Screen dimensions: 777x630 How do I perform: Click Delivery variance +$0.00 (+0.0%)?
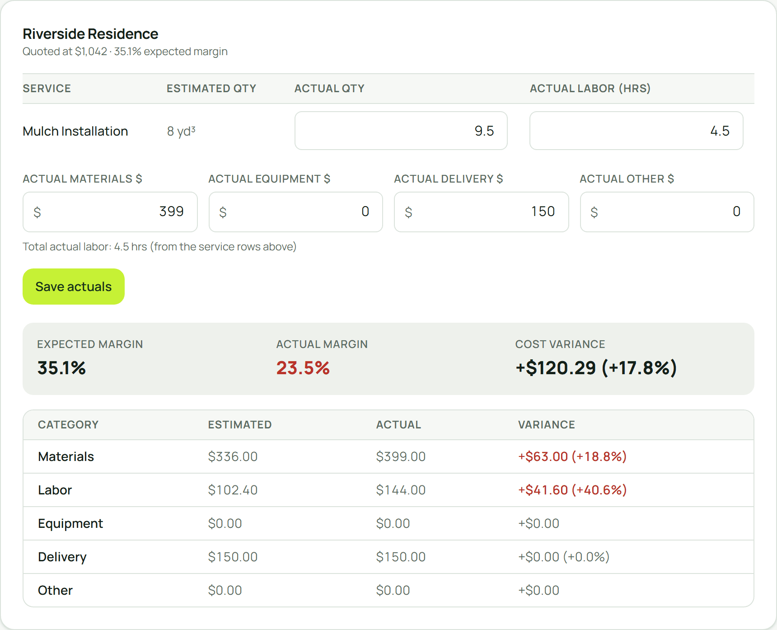tap(564, 557)
